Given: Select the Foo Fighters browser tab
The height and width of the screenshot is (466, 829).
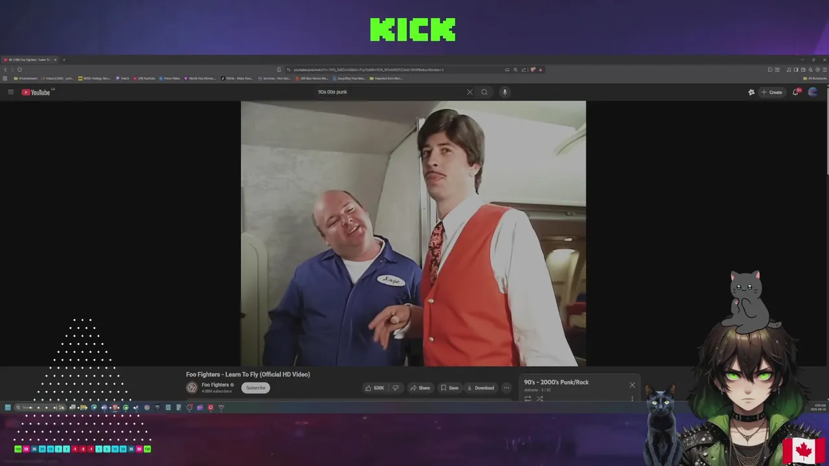Looking at the screenshot, I should click(x=30, y=60).
